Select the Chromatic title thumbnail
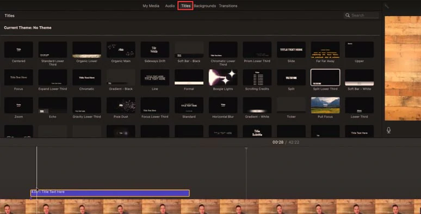Screen dimensions: 421x214 pos(86,77)
